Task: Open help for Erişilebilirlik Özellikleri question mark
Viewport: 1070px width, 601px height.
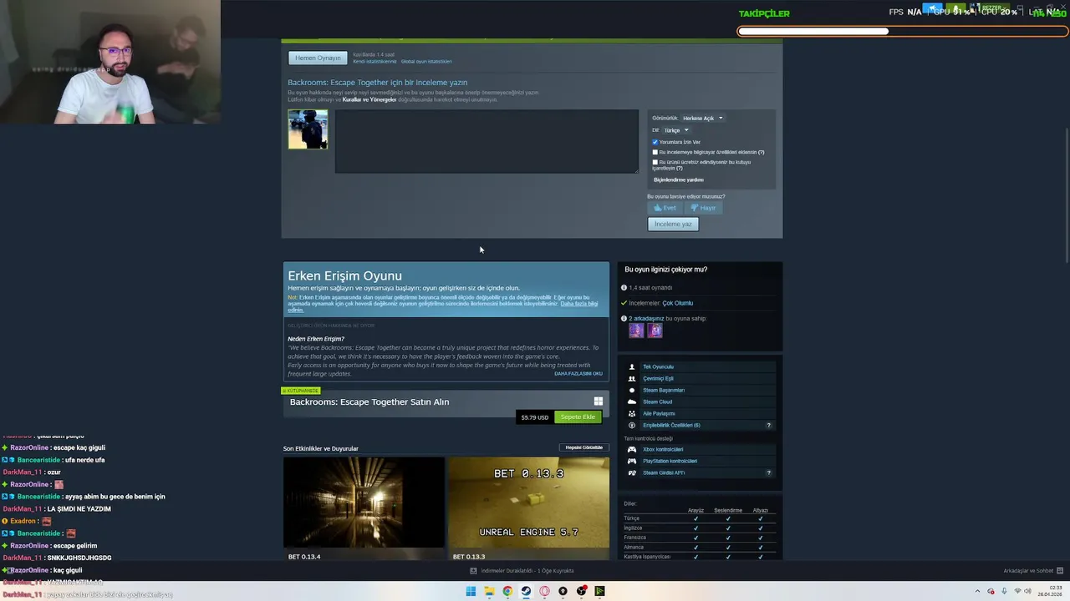Action: [769, 425]
